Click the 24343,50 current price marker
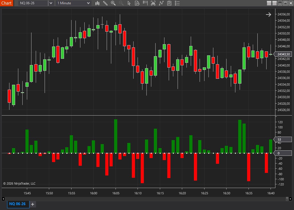Screen dimensions: 294x210 point(284,54)
